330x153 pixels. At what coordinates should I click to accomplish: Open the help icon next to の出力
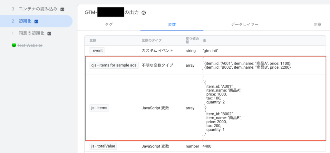pyautogui.click(x=144, y=13)
